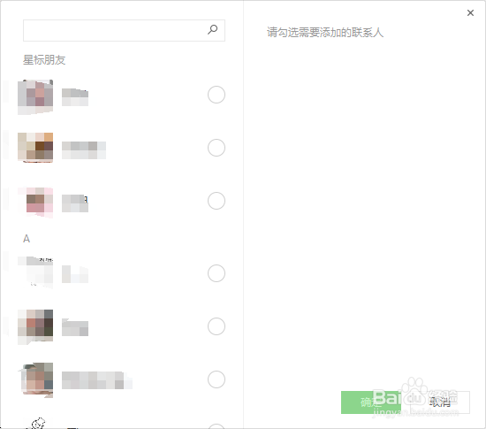
Task: Click the 星标朋友 section header
Action: [x=44, y=60]
